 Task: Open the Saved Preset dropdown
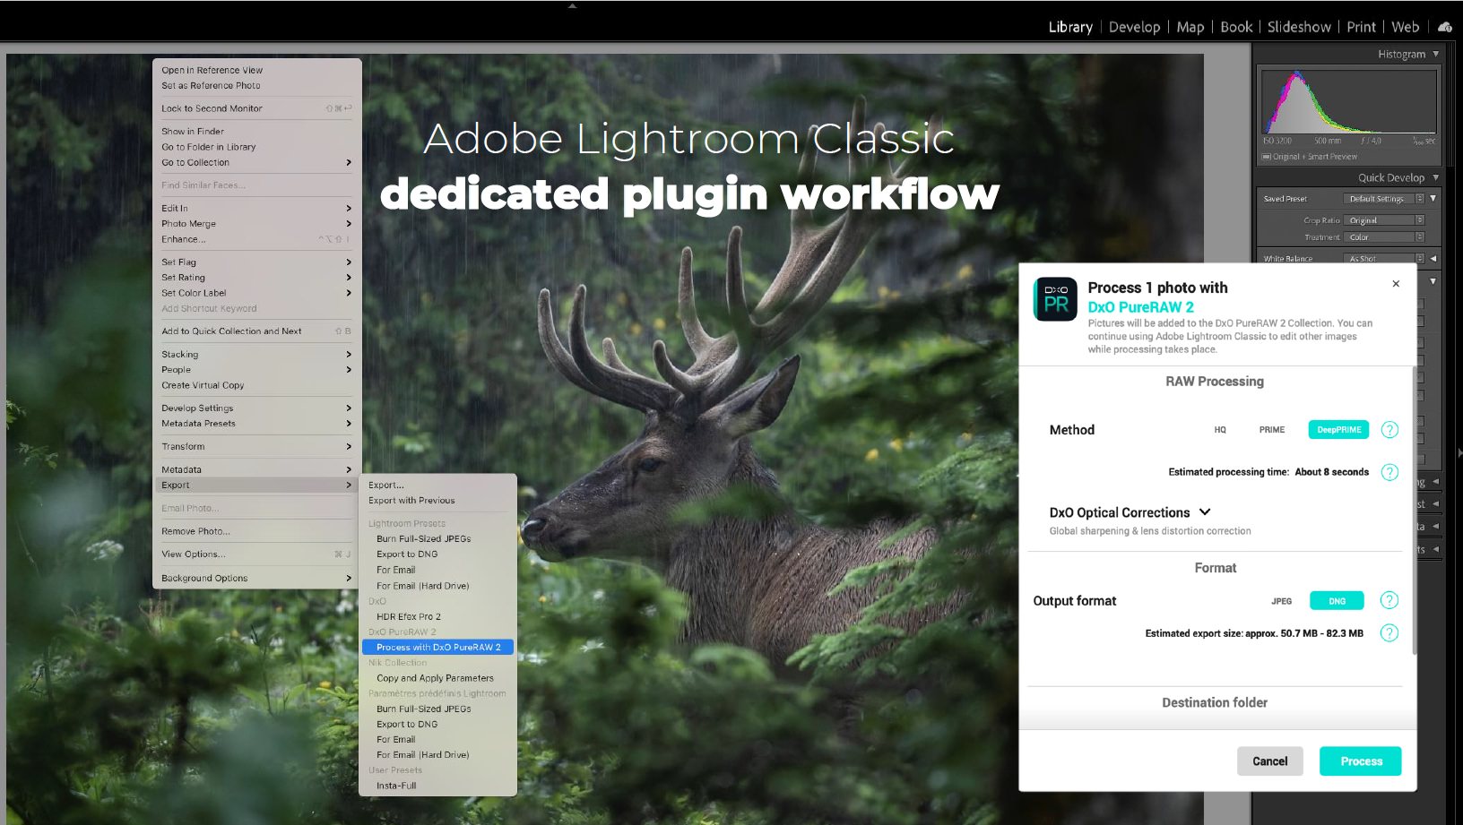pos(1383,199)
